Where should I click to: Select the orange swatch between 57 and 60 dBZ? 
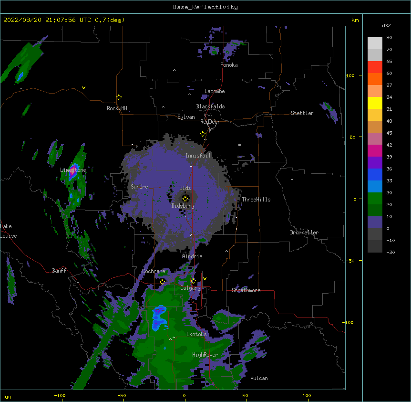[375, 79]
